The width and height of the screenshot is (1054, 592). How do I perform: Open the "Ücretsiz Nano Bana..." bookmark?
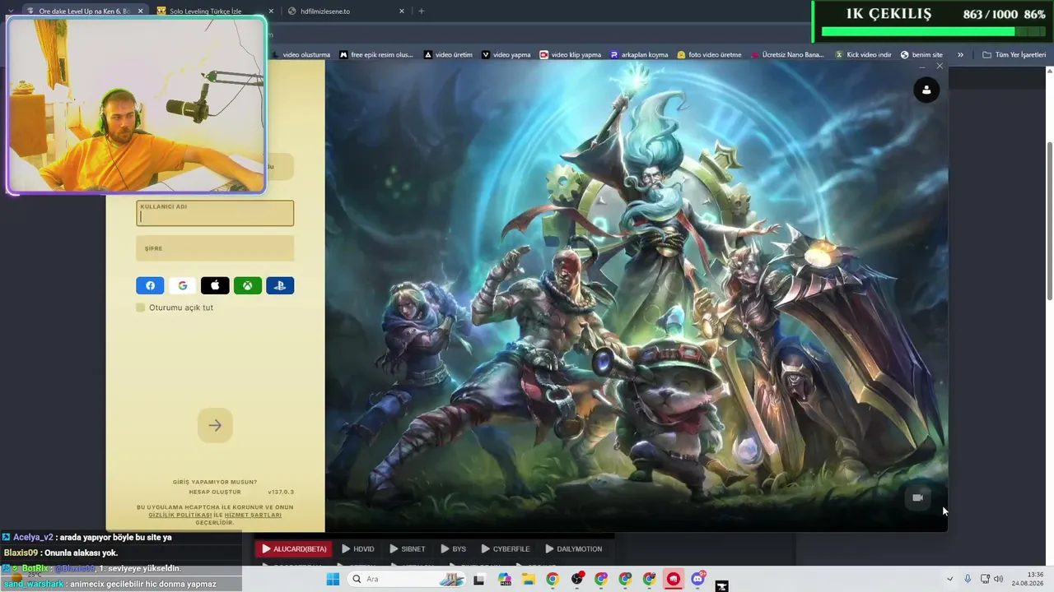click(x=787, y=55)
